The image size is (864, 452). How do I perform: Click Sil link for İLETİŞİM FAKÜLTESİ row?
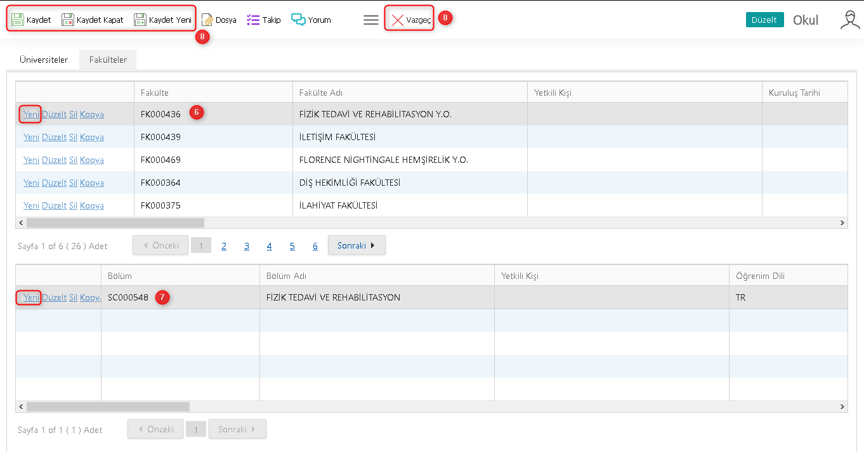click(73, 137)
